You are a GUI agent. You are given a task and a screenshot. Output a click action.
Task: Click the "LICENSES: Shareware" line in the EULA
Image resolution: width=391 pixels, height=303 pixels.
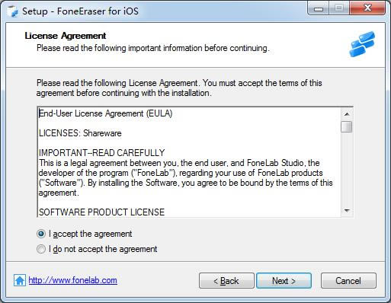point(80,133)
